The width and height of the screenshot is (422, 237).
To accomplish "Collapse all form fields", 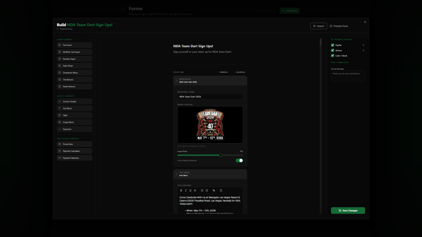I will coord(239,72).
